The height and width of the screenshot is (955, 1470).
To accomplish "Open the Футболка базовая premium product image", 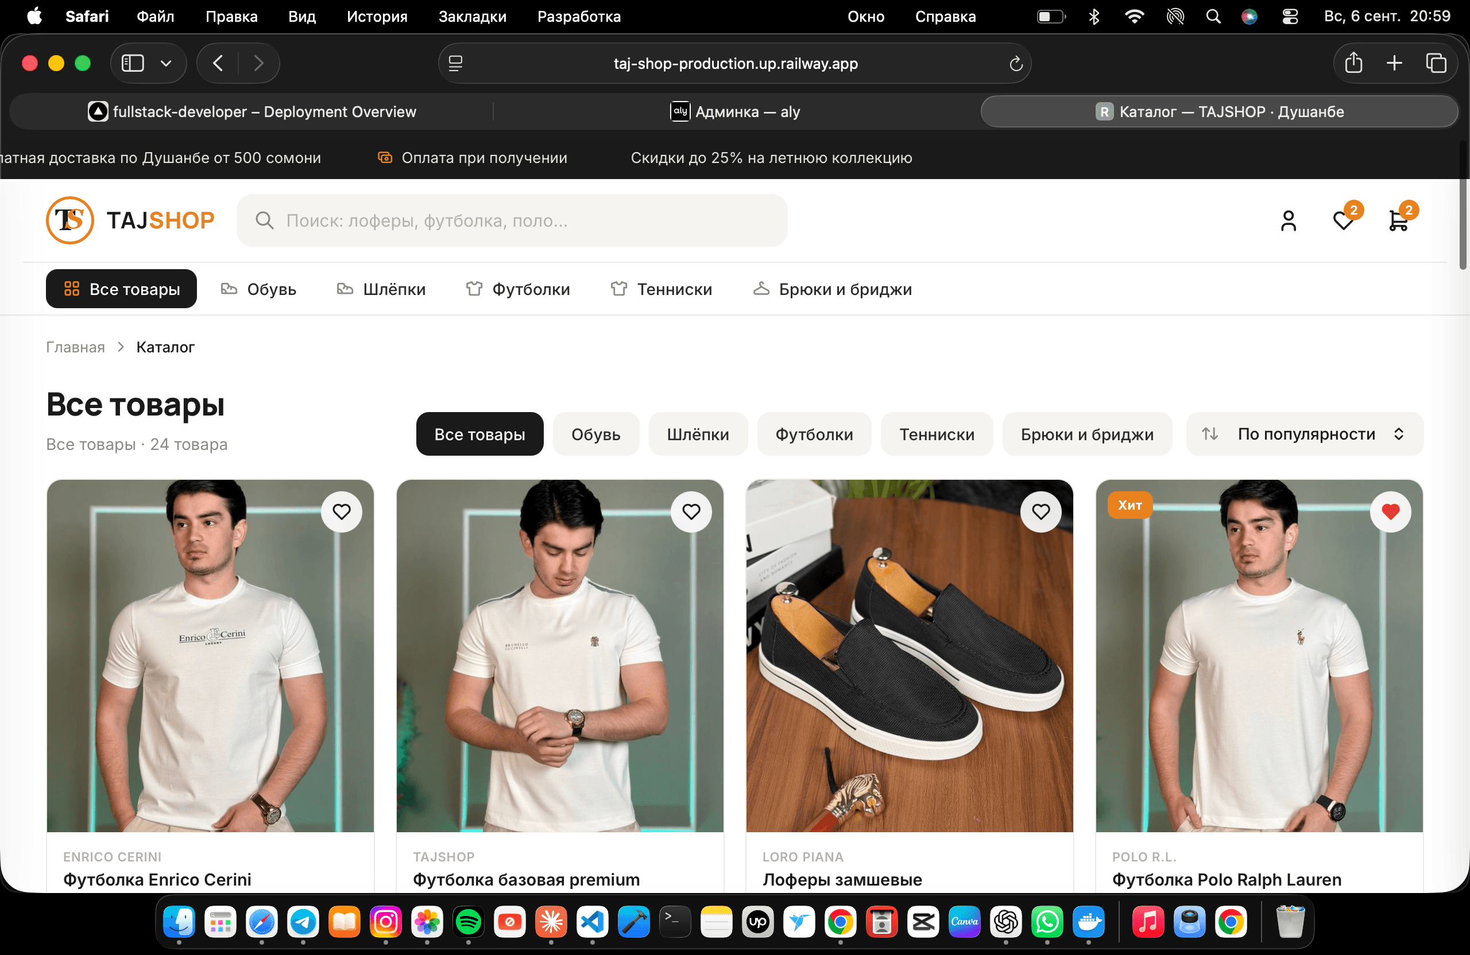I will click(x=560, y=655).
